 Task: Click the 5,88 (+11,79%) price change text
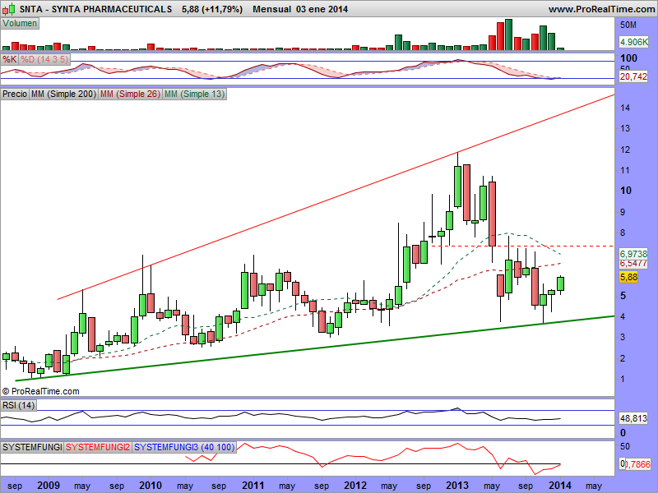212,9
